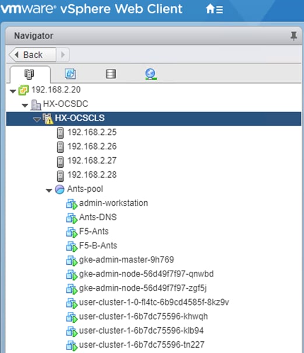Open the admin-workstation VM label
This screenshot has width=304, height=353.
(114, 203)
